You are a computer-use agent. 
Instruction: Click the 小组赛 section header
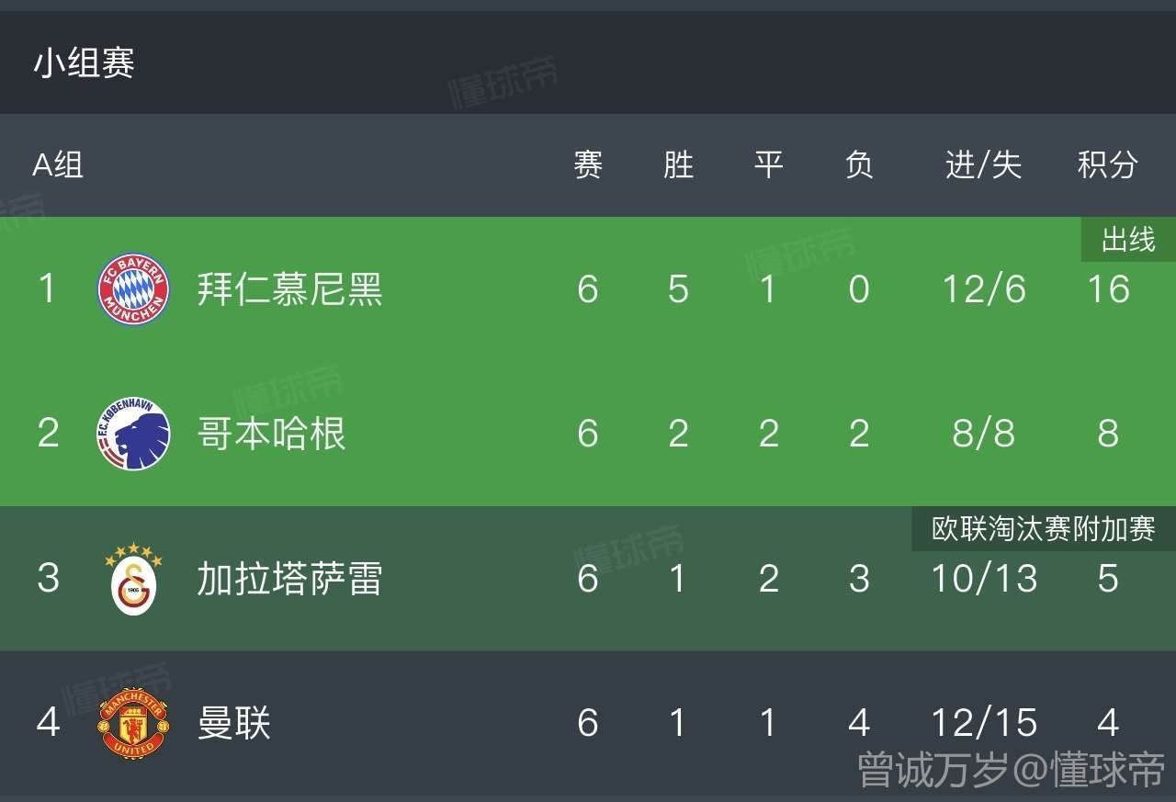coord(85,63)
